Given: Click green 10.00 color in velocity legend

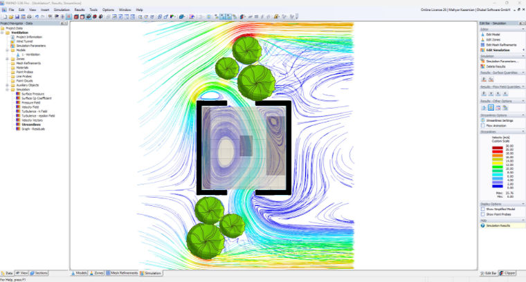Looking at the screenshot, I should click(497, 167).
